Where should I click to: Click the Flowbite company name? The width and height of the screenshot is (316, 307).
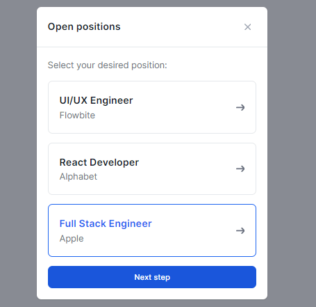pyautogui.click(x=77, y=116)
